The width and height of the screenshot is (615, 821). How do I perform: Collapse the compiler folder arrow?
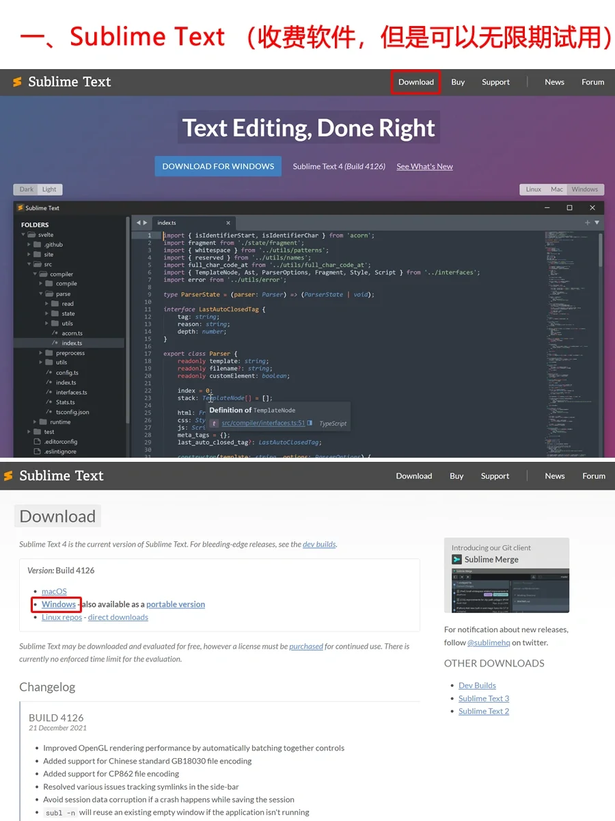pyautogui.click(x=36, y=274)
